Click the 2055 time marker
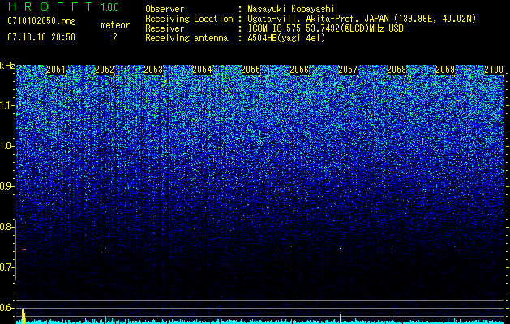The height and width of the screenshot is (324, 510). point(251,70)
